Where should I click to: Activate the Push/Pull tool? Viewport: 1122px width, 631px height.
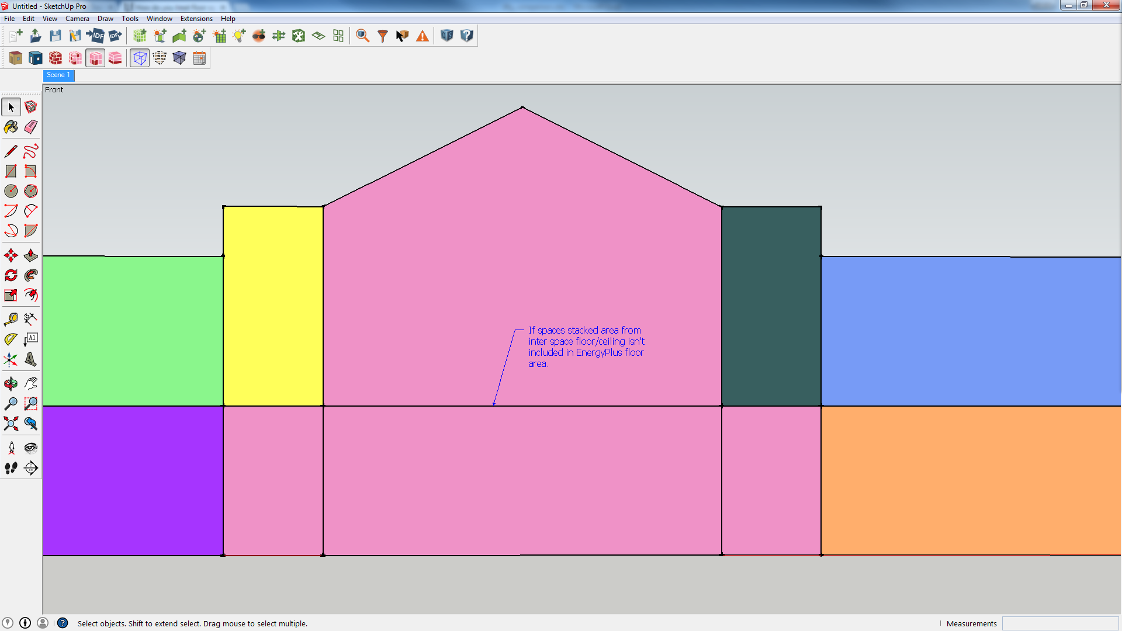tap(31, 255)
